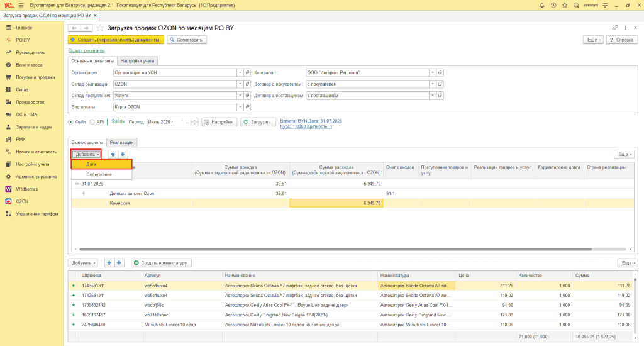Open the notifications bell icon
Screen dimensions: 644x346
pyautogui.click(x=541, y=5)
